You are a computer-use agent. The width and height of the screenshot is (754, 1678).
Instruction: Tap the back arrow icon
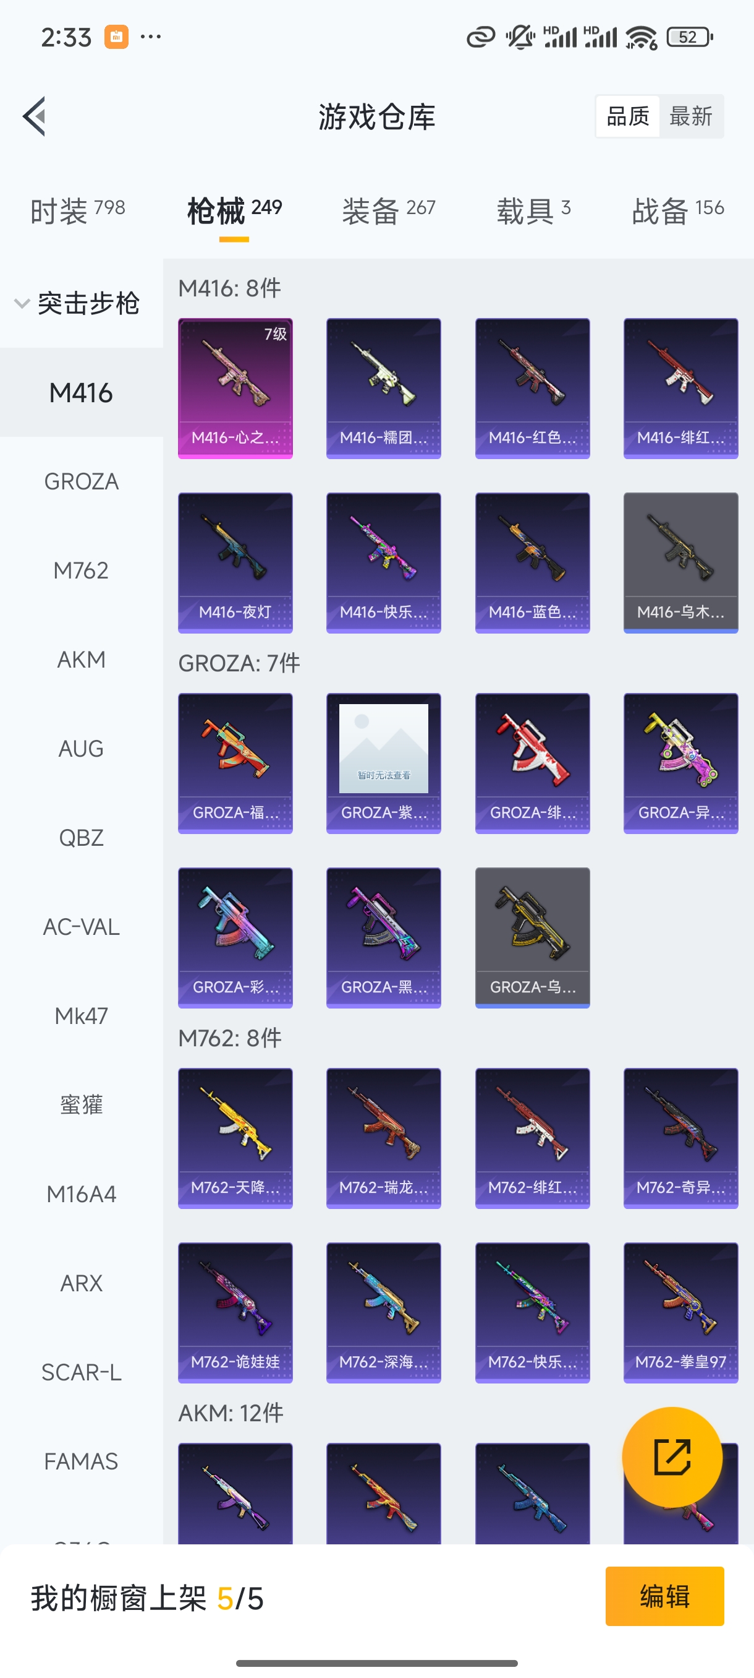[x=34, y=116]
